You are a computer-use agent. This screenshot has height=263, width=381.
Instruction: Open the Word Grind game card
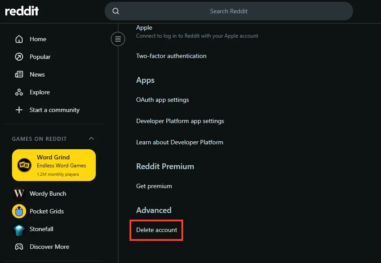tap(54, 165)
